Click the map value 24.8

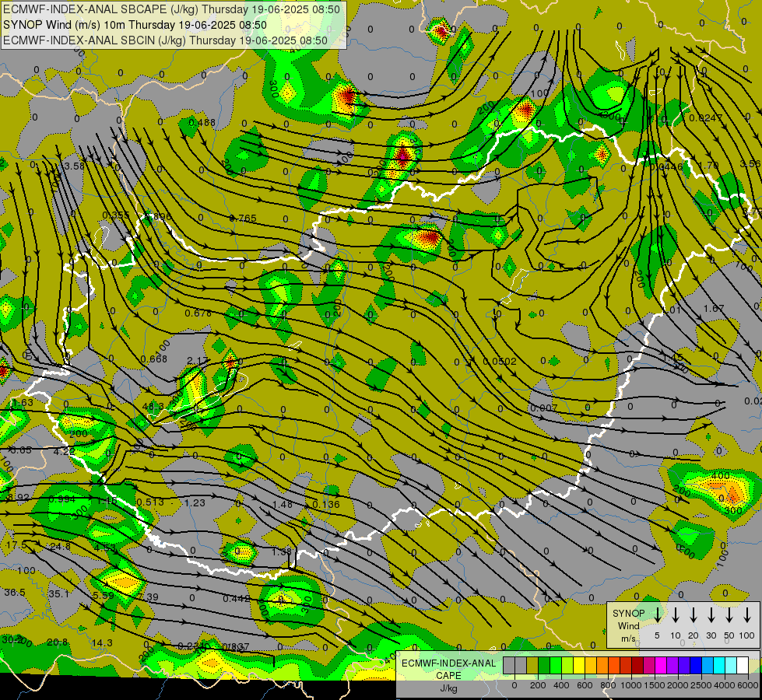(60, 547)
